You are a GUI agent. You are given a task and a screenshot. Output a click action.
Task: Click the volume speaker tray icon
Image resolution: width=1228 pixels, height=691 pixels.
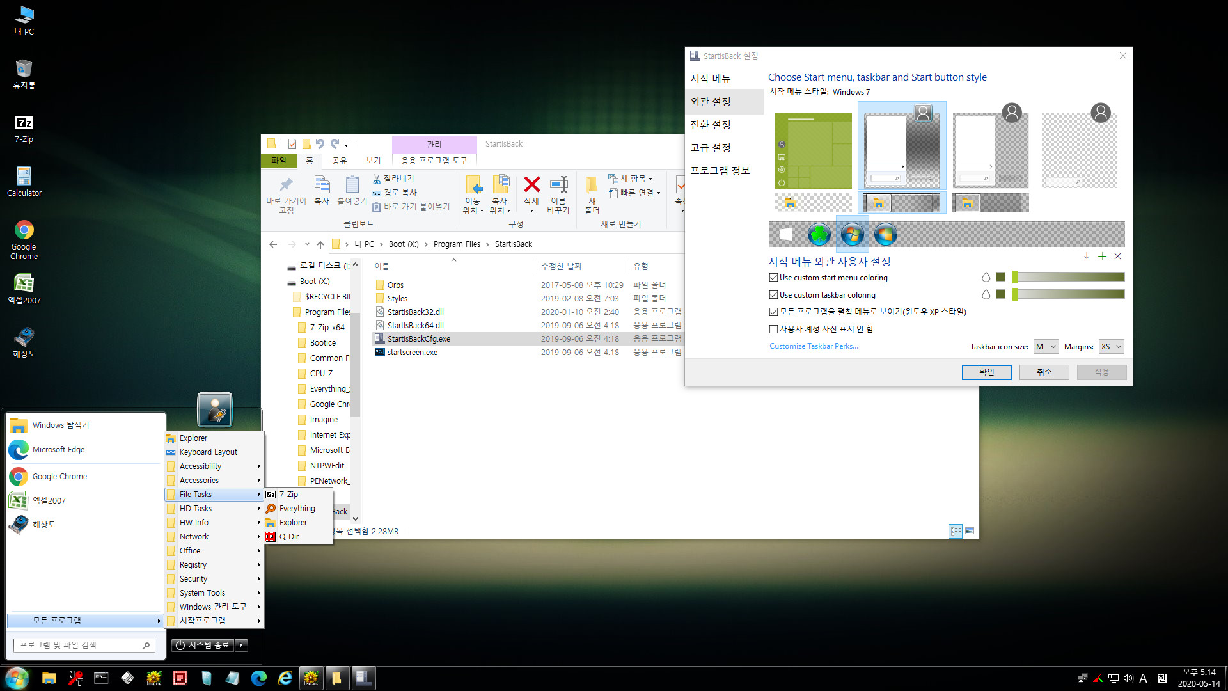tap(1128, 678)
